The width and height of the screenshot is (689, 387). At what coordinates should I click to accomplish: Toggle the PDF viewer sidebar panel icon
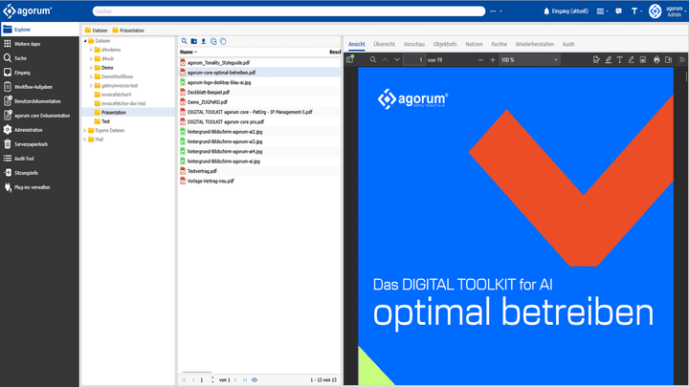(x=350, y=59)
